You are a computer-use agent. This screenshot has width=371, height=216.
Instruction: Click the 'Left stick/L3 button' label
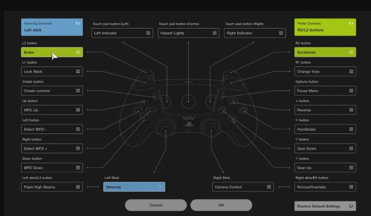(x=37, y=178)
